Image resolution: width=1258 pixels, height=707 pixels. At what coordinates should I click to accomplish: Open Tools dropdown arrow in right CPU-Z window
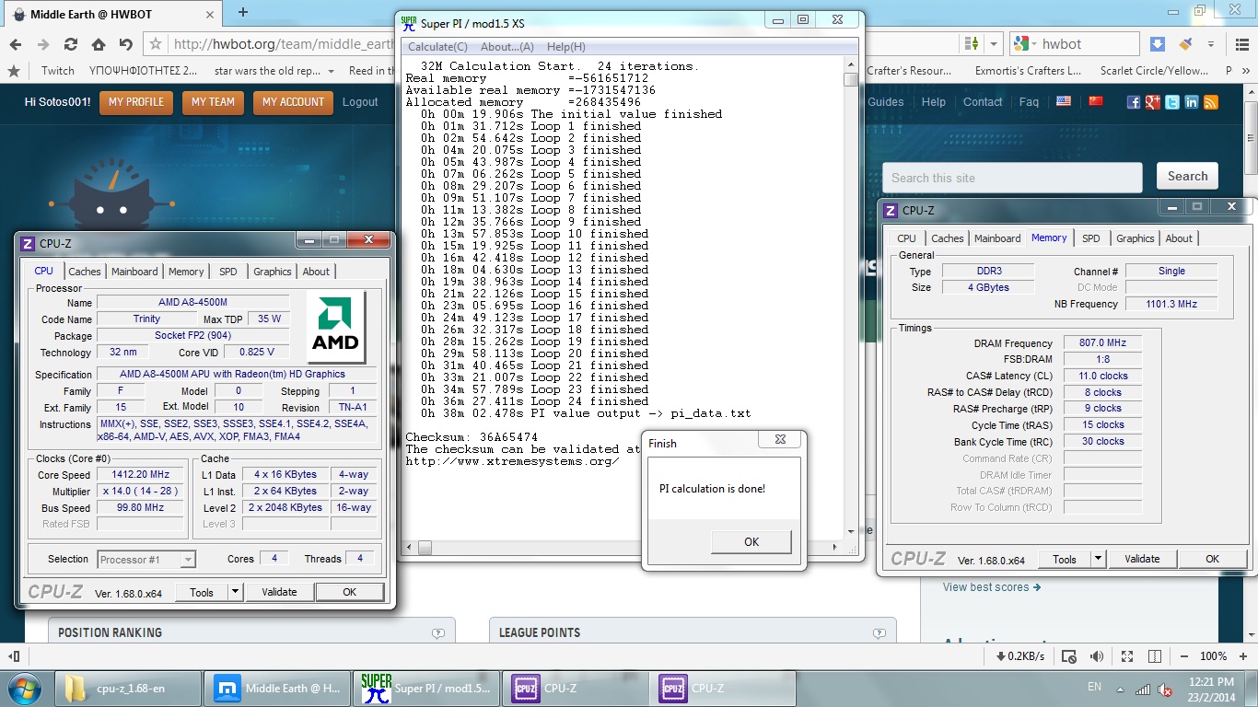[x=1098, y=559]
